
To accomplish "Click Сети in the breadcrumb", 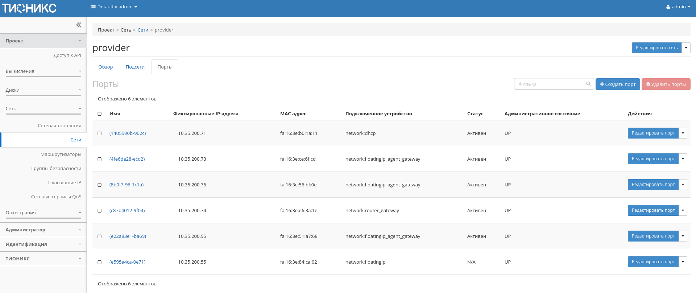I will (x=143, y=30).
